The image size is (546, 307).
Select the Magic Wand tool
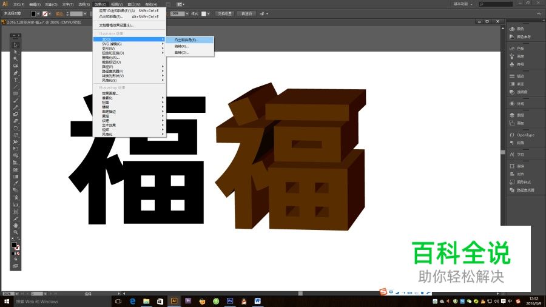[x=16, y=59]
